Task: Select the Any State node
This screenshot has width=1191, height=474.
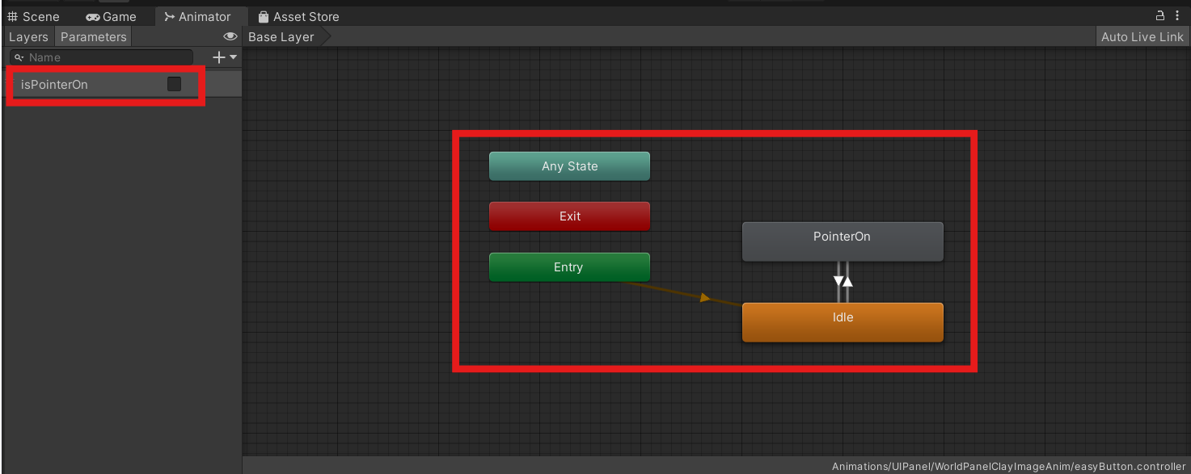Action: point(569,166)
